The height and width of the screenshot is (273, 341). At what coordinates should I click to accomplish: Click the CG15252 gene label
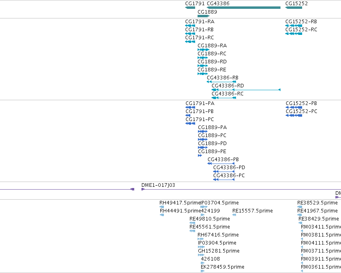pyautogui.click(x=297, y=4)
